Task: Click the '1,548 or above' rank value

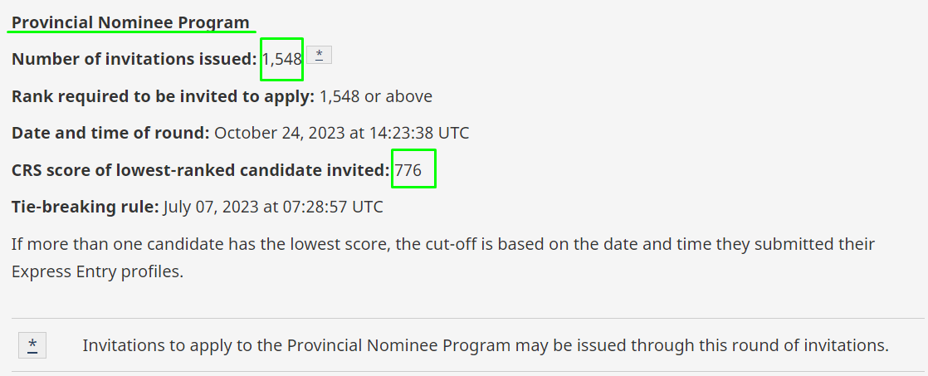Action: point(376,96)
